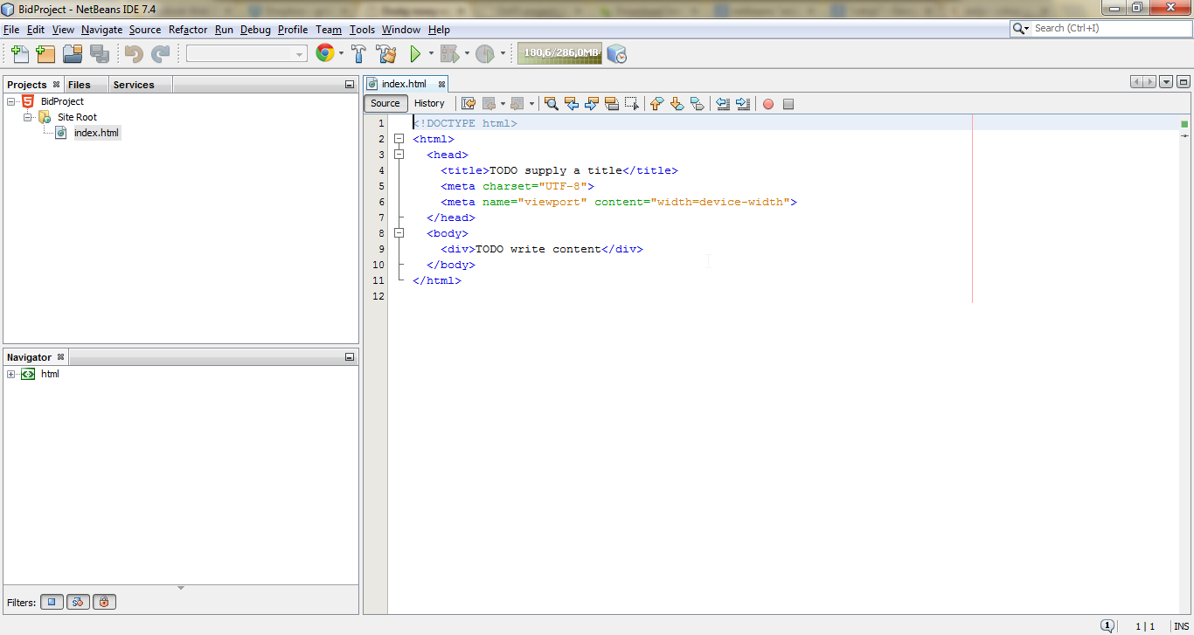Screen dimensions: 1194x635
Task: Toggle the first Navigator filter button
Action: point(52,602)
